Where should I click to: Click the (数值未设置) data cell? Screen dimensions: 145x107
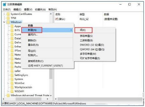point(111,19)
